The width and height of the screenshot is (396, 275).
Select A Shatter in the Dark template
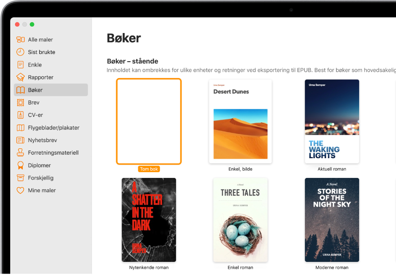click(x=149, y=220)
